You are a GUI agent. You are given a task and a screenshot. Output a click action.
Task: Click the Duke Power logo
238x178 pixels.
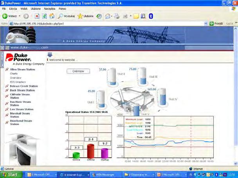pos(25,59)
